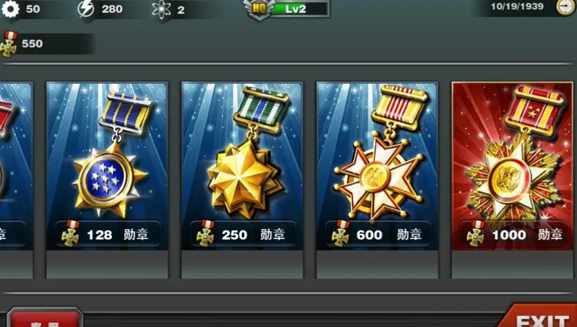Click the atom technology icon showing 2
The width and height of the screenshot is (577, 327).
[x=162, y=10]
